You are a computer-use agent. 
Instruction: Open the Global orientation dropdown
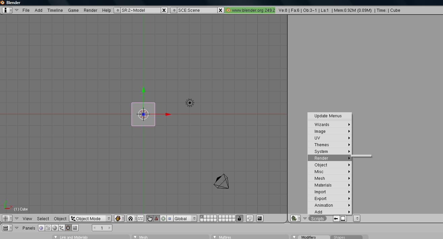(185, 218)
